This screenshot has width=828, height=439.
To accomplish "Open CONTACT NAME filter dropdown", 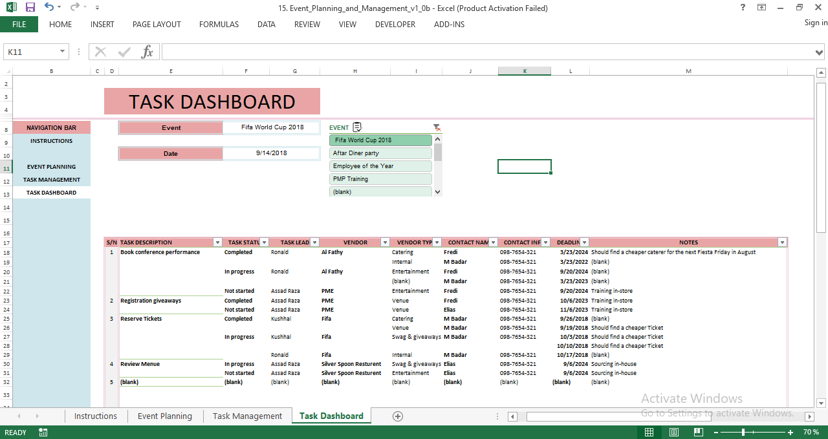I will (493, 242).
